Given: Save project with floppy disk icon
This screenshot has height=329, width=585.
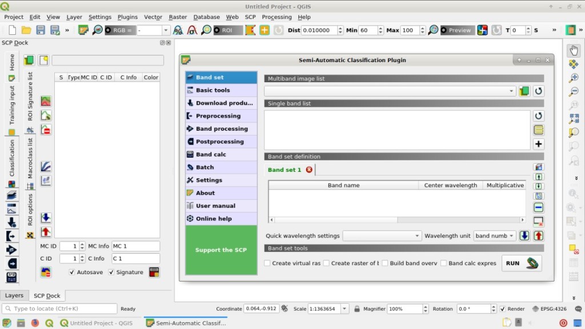Looking at the screenshot, I should coord(41,30).
